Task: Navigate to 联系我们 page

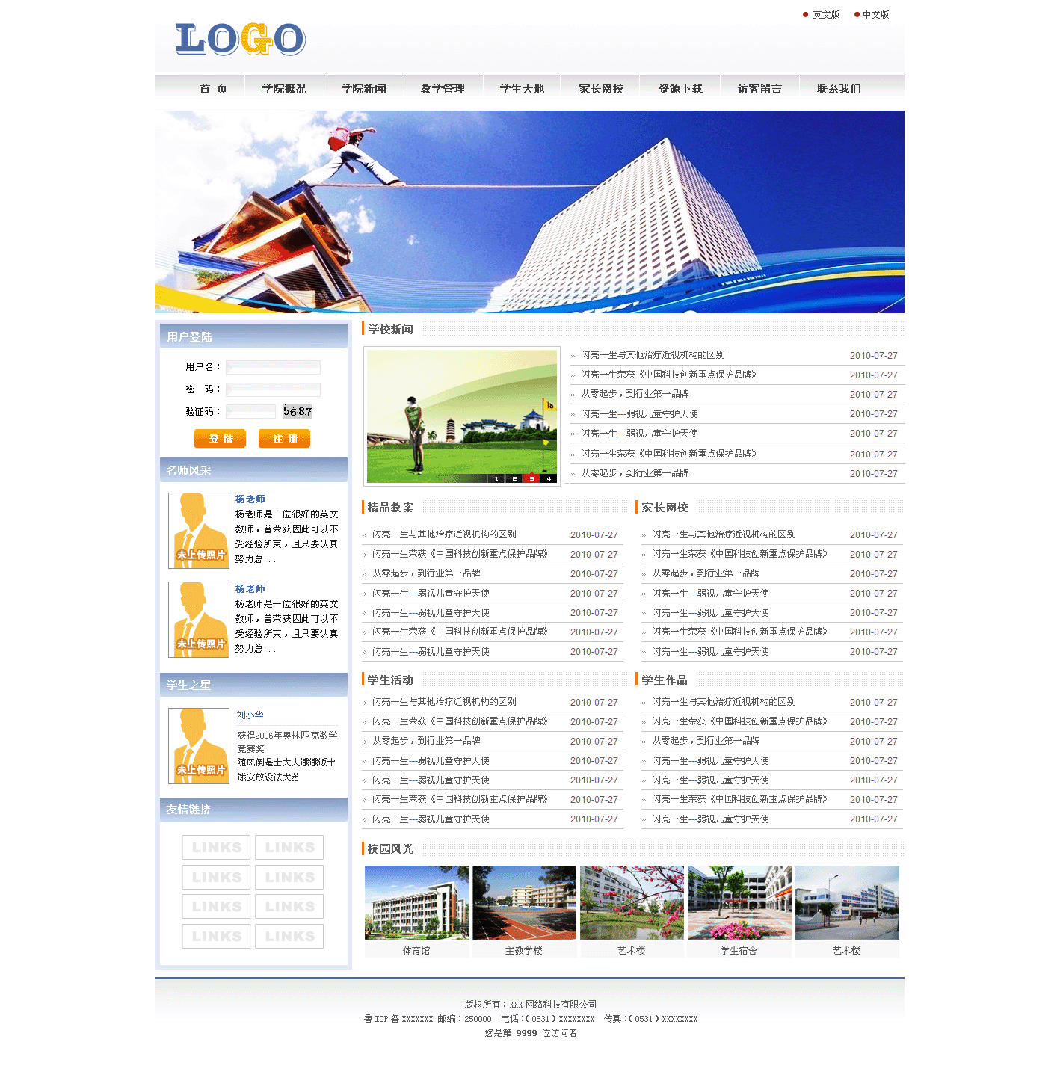Action: (x=839, y=89)
